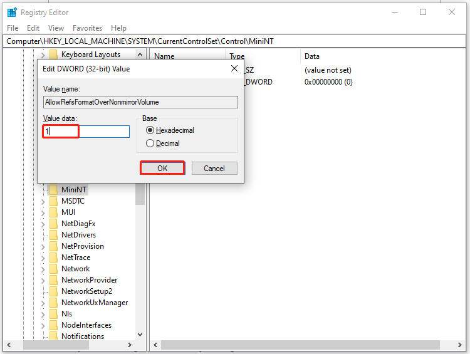470x354 pixels.
Task: Select the NetDiagFx folder icon
Action: point(54,223)
